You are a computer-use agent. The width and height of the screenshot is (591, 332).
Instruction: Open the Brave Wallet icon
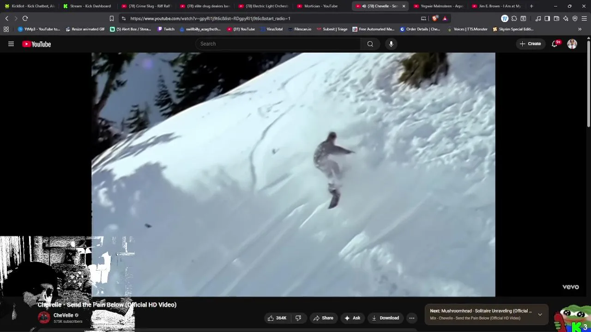point(556,18)
